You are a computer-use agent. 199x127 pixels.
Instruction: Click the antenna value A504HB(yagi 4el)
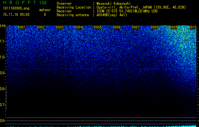pos(112,15)
